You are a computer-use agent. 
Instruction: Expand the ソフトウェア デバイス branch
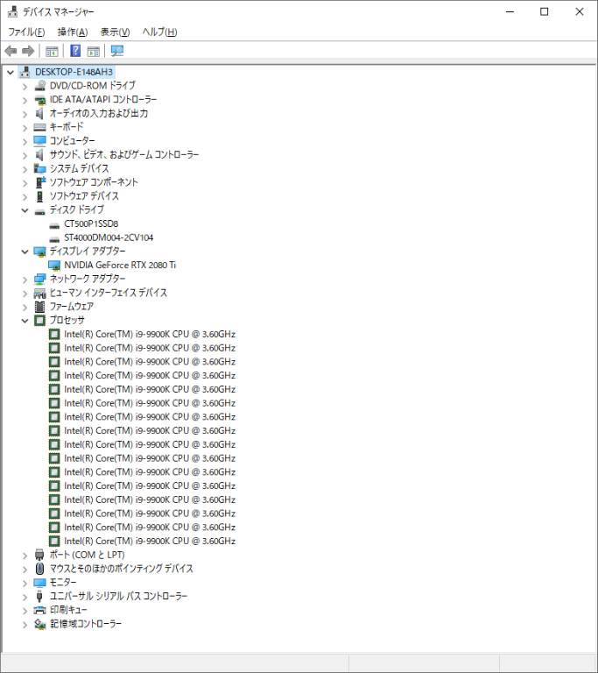point(25,196)
